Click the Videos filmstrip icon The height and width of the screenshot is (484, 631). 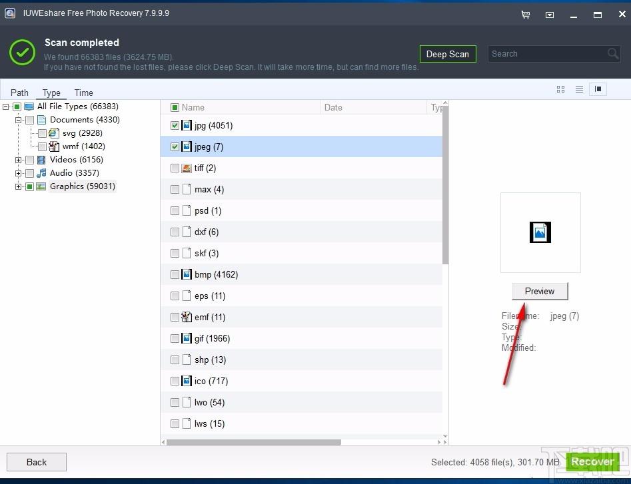click(x=41, y=160)
